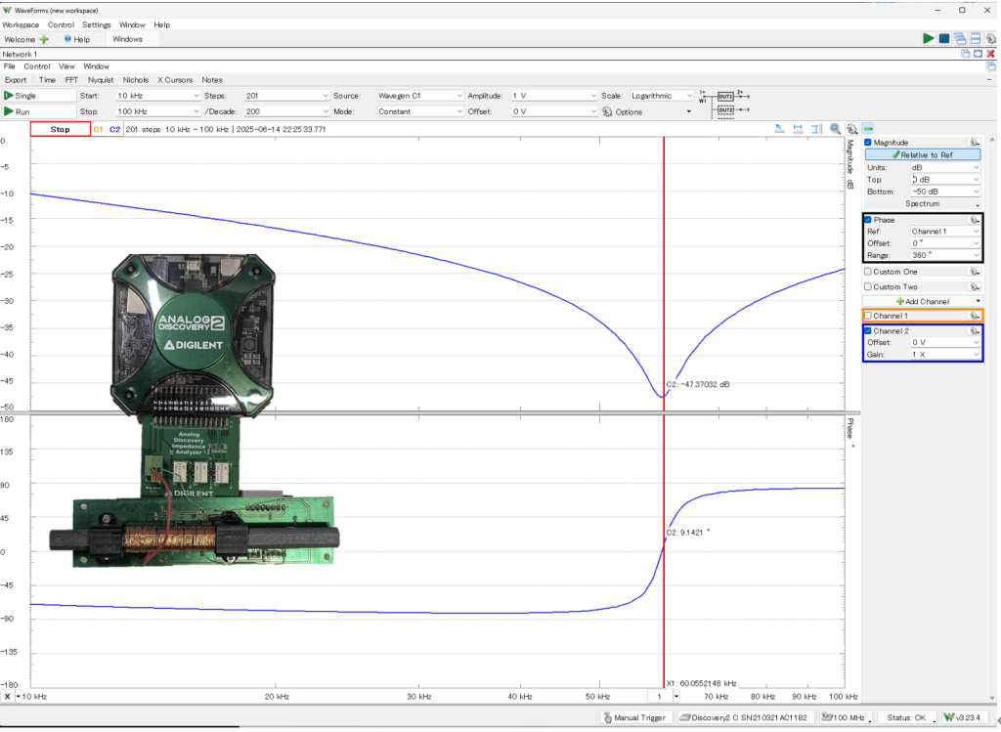Open the Scale dropdown showing Logarithmic
The width and height of the screenshot is (1001, 732).
(x=662, y=96)
